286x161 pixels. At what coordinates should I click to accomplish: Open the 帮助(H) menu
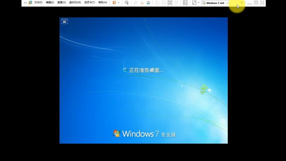tap(103, 3)
